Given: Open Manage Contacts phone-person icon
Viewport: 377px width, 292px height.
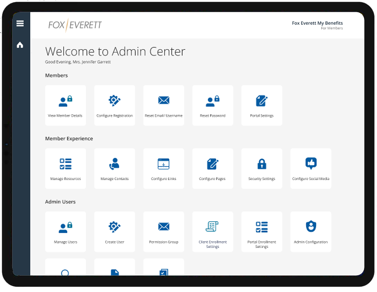Looking at the screenshot, I should (x=114, y=164).
